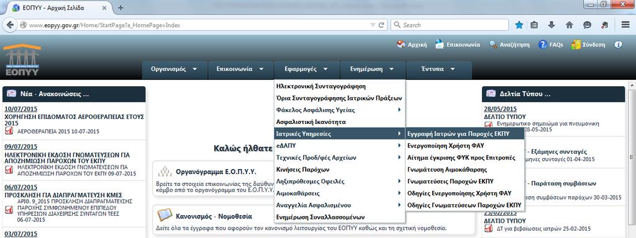
Task: Choose Οδηγίες Ενεργοποίησης Χρήστη ΦΑΥ
Action: [x=465, y=193]
